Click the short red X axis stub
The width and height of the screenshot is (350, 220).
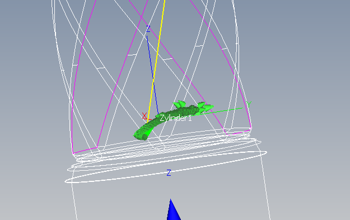(150, 120)
